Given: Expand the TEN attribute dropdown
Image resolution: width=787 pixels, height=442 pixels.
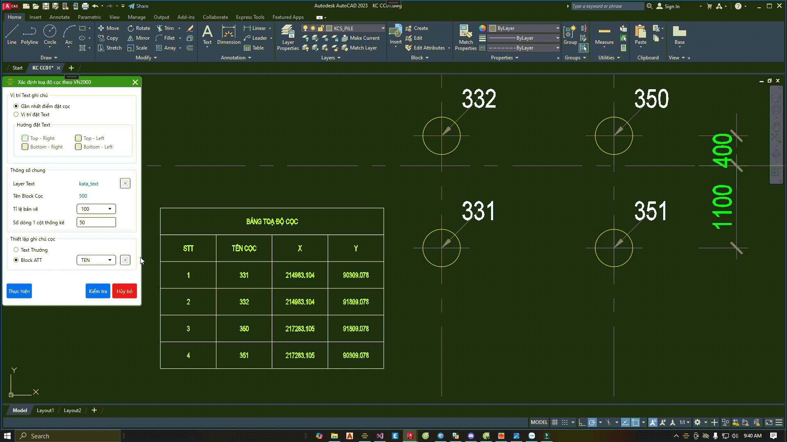Looking at the screenshot, I should click(x=96, y=260).
